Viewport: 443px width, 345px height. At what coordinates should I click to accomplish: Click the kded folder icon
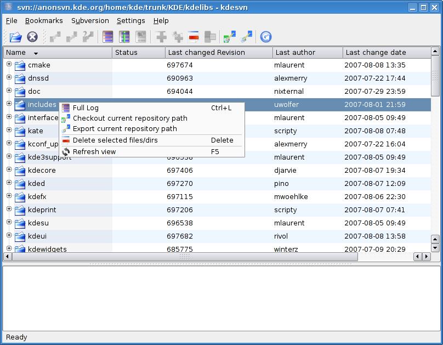(20, 184)
